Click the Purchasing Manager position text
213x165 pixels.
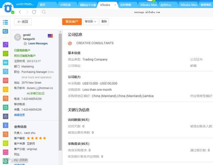34,72
